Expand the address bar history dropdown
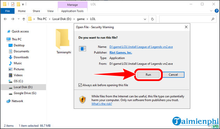Viewport: 220px width, 129px height. point(145,19)
